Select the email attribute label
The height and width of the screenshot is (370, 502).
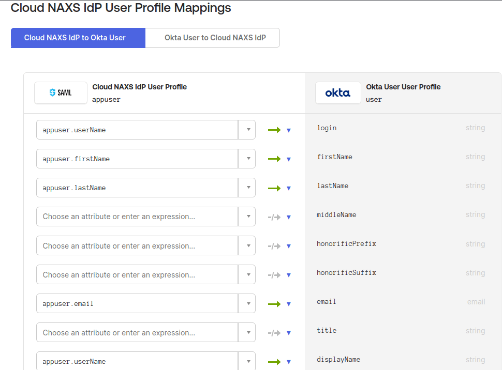(327, 302)
